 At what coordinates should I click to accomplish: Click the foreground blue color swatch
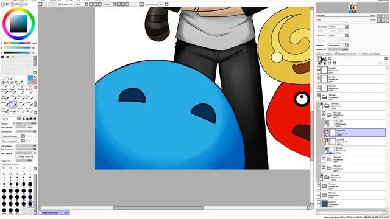pos(30,78)
